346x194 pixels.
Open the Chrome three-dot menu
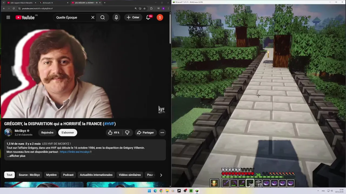(x=168, y=9)
